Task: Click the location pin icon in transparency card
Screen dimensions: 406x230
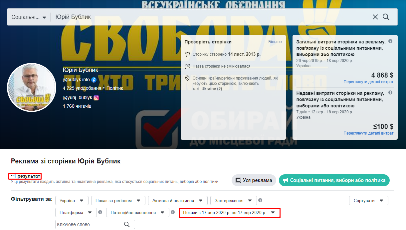Action: [x=187, y=79]
